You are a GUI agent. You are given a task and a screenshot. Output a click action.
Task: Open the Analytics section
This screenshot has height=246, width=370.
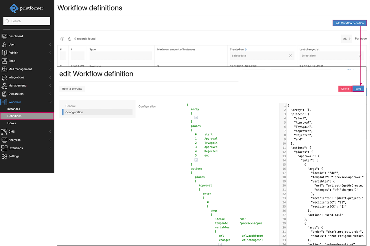[x=16, y=140]
